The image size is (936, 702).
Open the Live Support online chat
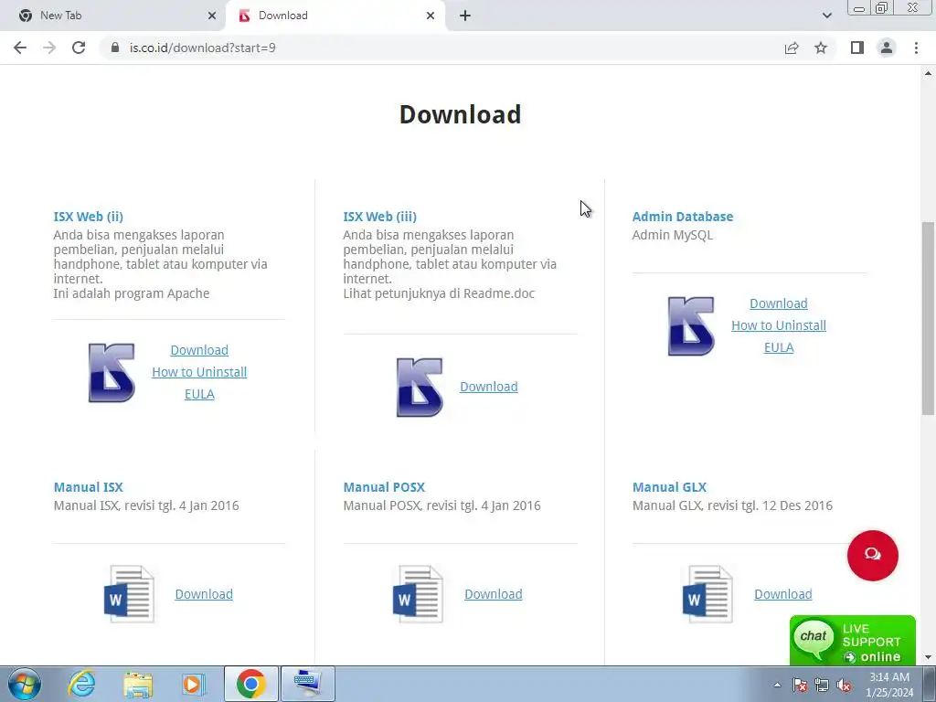point(853,641)
